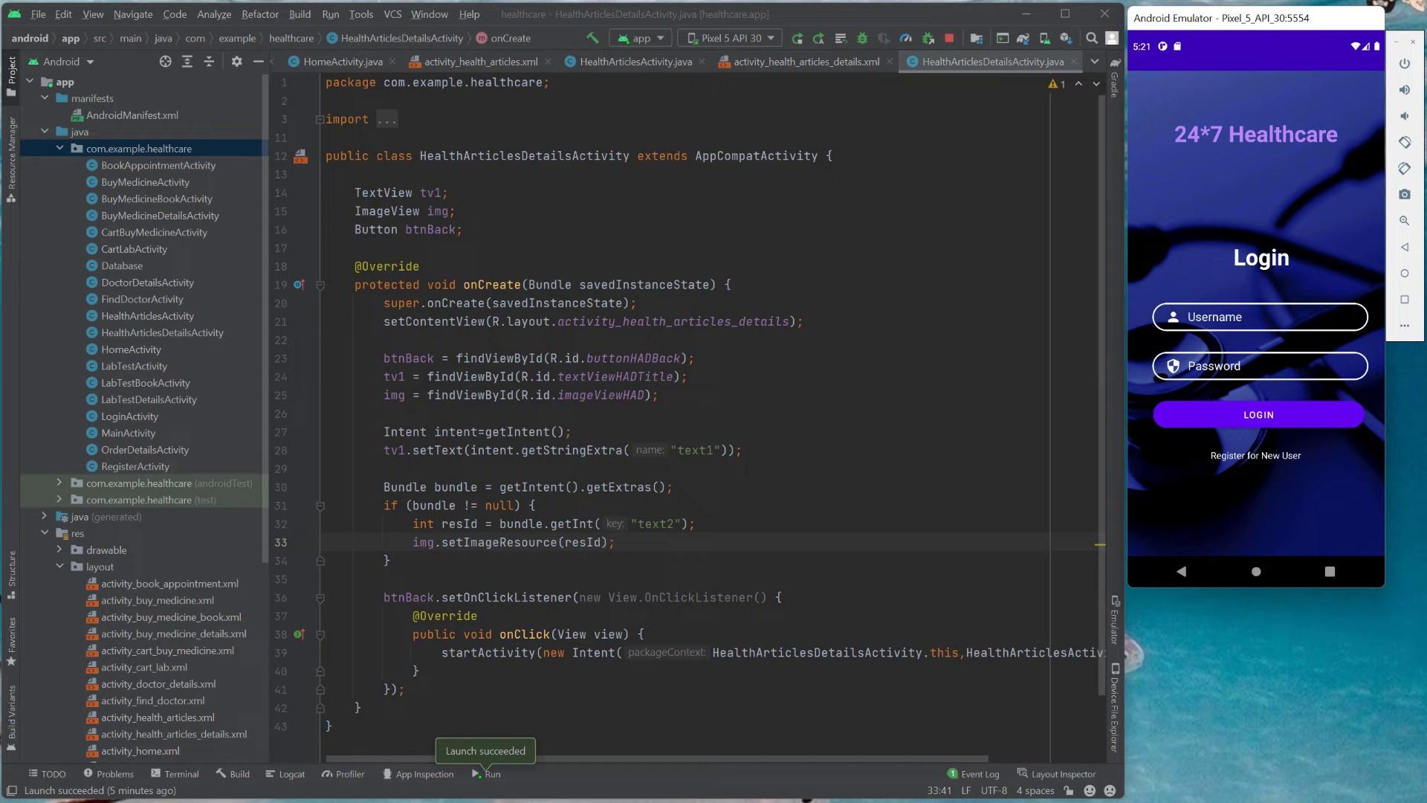Click the Run button in bottom toolbar
Viewport: 1427px width, 803px height.
pyautogui.click(x=487, y=775)
